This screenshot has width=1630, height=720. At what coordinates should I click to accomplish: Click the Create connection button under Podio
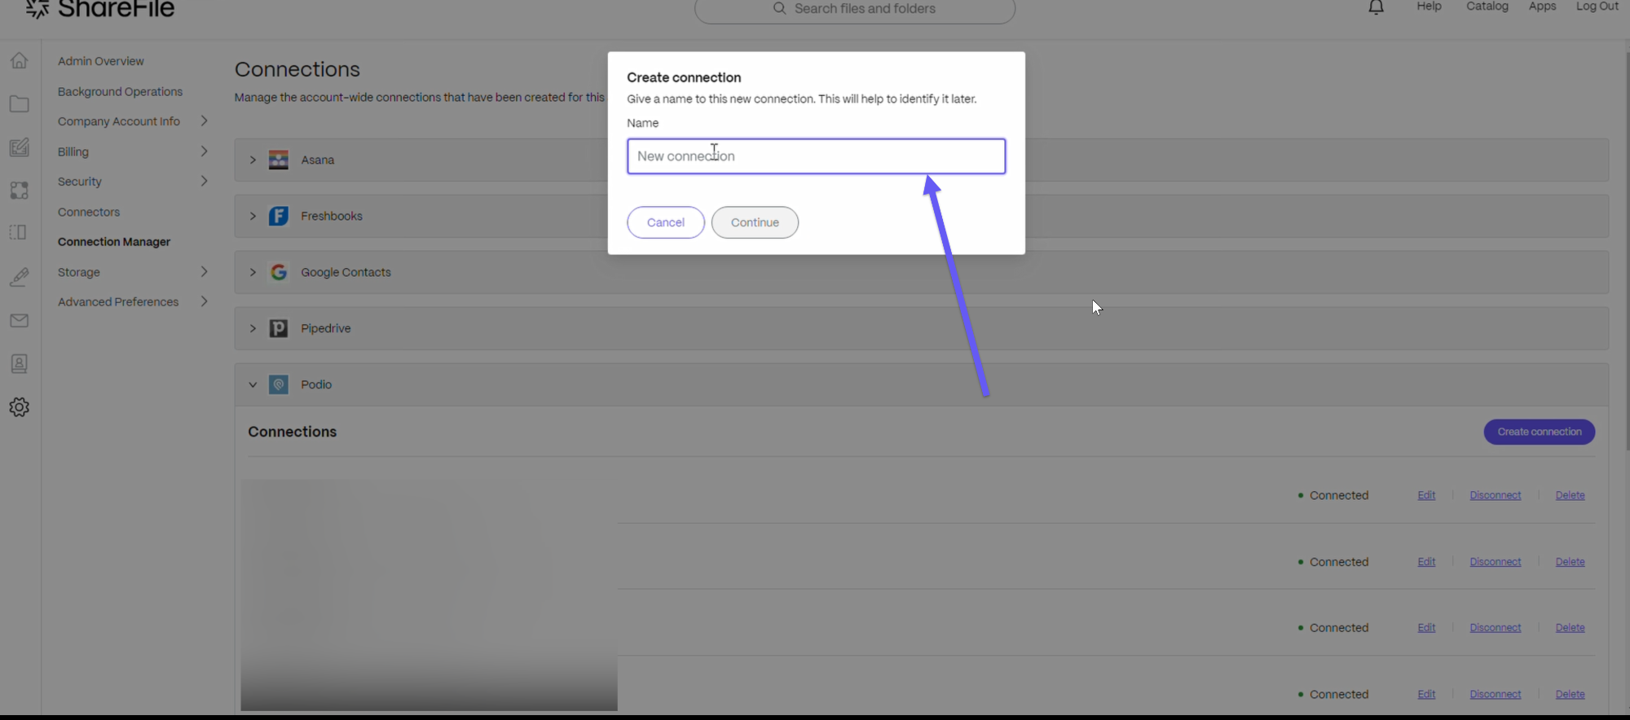[x=1539, y=432]
